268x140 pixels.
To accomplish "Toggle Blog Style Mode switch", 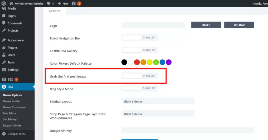I will pyautogui.click(x=140, y=88).
